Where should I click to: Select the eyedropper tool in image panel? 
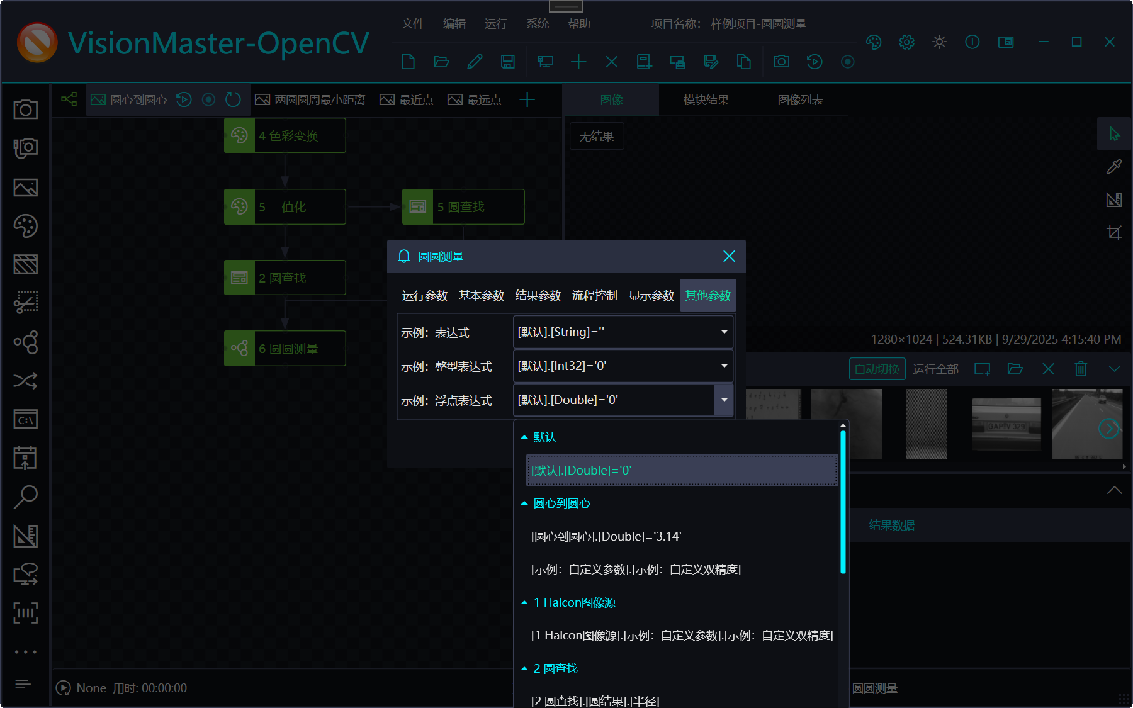pos(1114,167)
